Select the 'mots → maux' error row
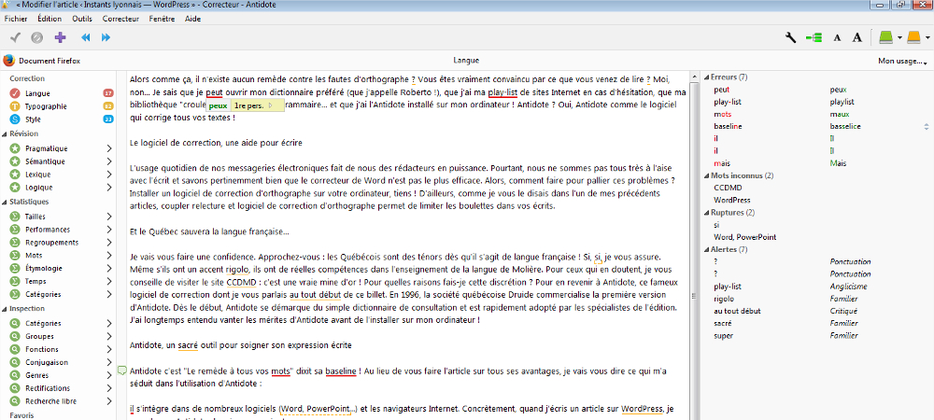Screen dimensions: 934x420 pyautogui.click(x=815, y=114)
